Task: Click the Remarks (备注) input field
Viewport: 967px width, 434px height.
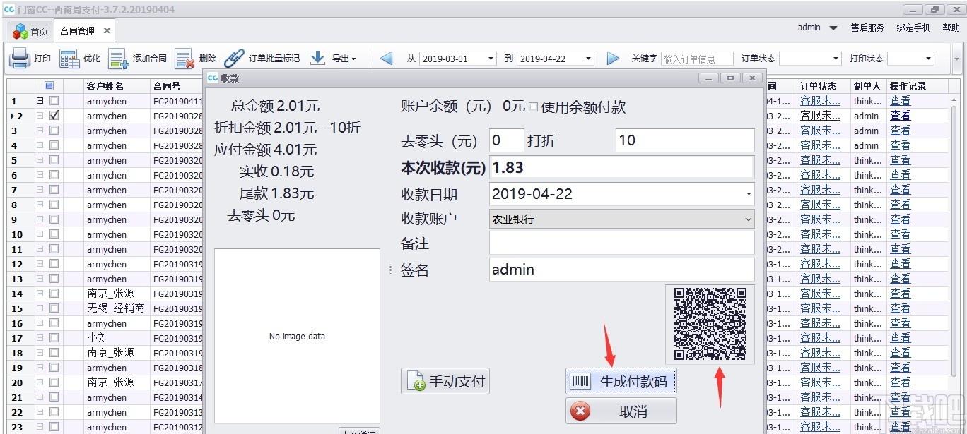Action: tap(621, 243)
